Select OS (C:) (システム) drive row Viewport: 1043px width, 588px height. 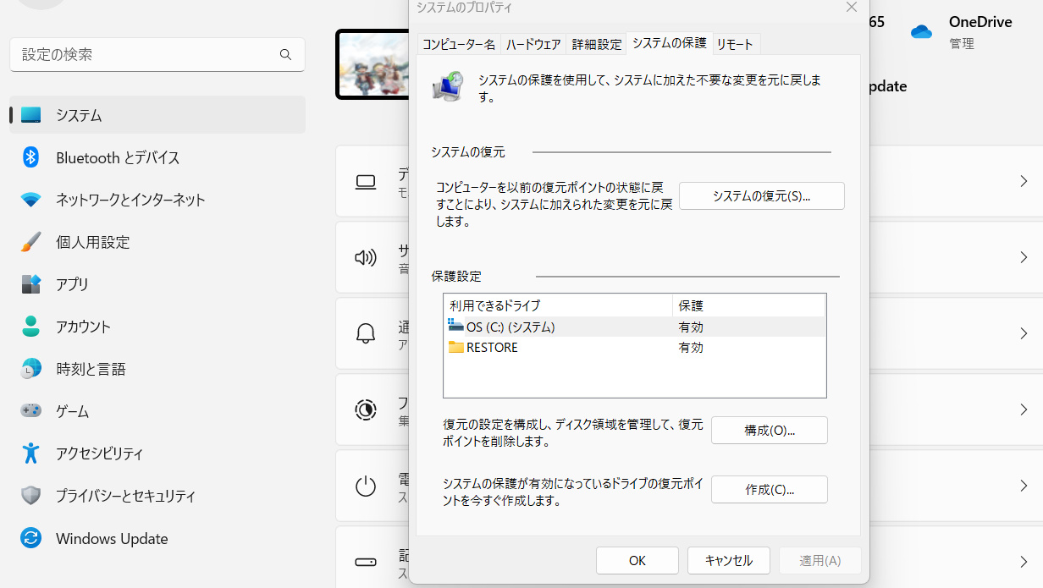(x=510, y=327)
